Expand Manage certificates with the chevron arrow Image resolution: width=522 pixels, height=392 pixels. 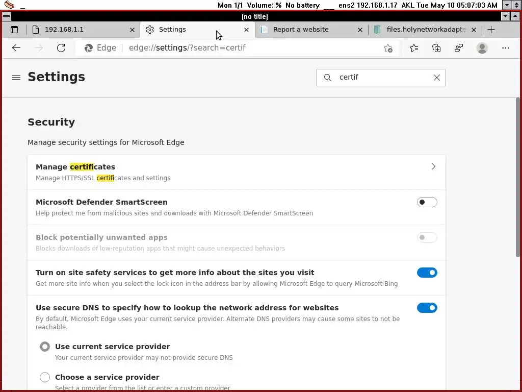(x=433, y=166)
